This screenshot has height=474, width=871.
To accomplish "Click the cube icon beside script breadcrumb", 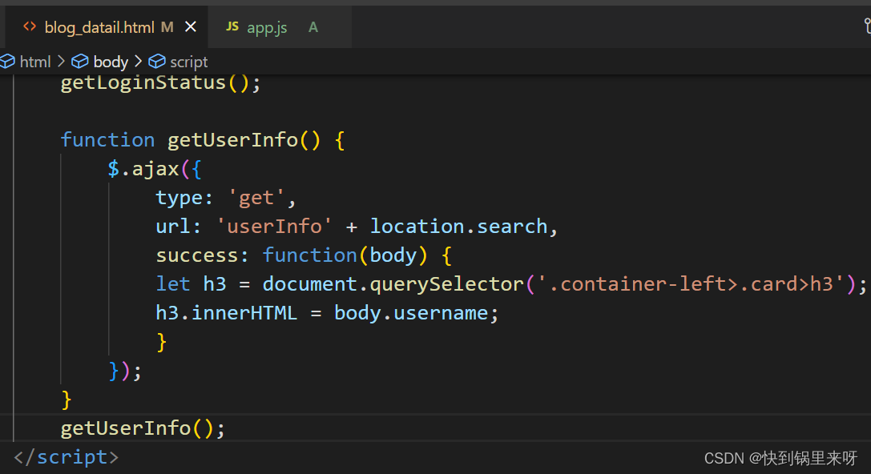I will click(x=157, y=62).
